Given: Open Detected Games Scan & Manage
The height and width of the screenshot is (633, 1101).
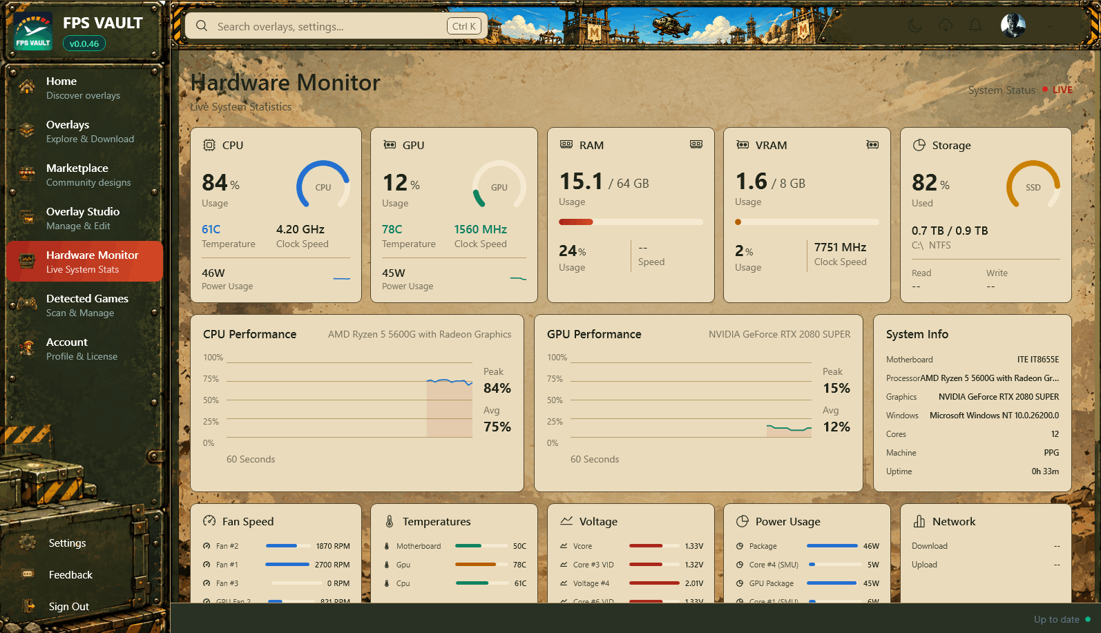Looking at the screenshot, I should 84,305.
